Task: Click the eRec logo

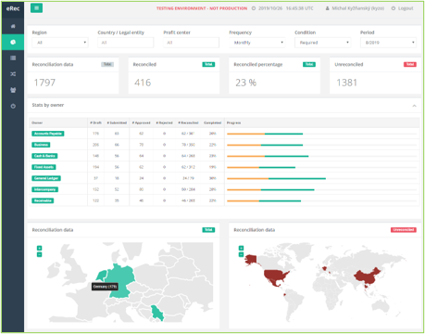Action: (13, 8)
